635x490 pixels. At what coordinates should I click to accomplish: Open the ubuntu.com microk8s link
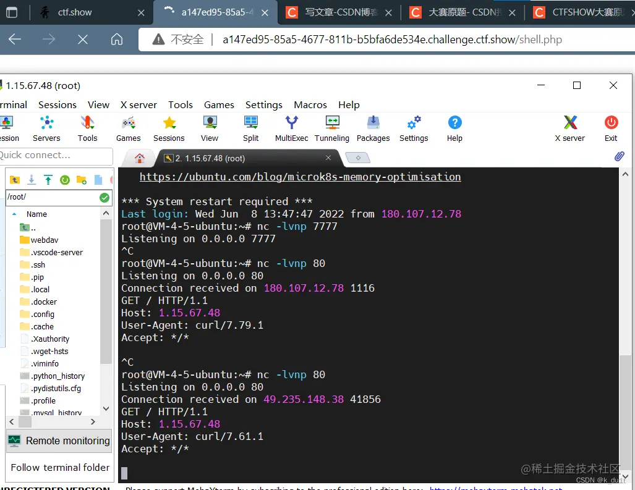[x=300, y=177]
